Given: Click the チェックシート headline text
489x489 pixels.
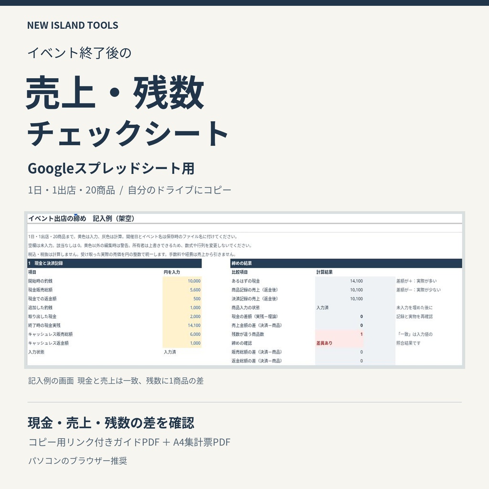Looking at the screenshot, I should (128, 133).
